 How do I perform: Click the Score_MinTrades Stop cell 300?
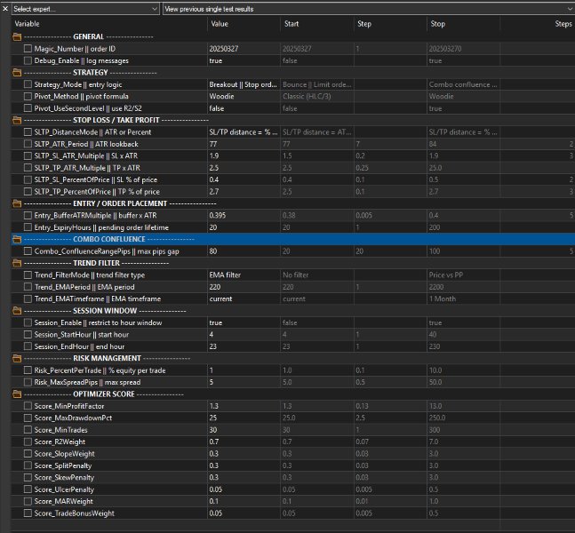click(x=464, y=430)
